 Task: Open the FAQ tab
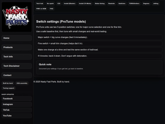(51, 9)
